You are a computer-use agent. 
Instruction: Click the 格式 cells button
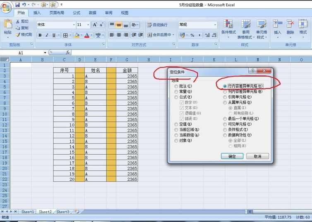pos(303,28)
